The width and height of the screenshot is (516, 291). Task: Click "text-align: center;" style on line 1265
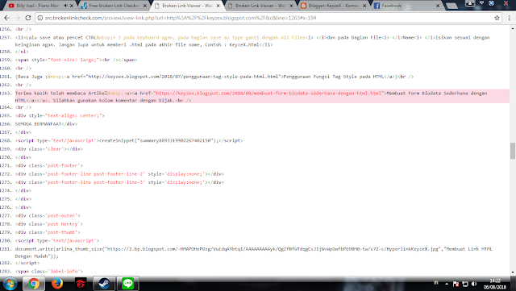(x=75, y=115)
